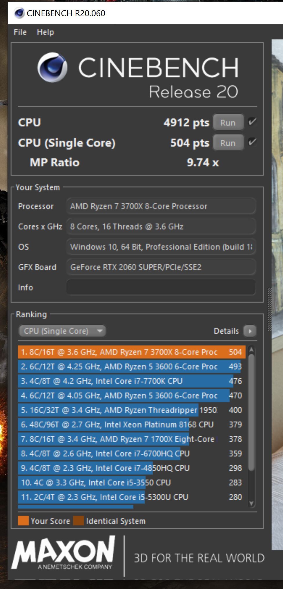Click the ranking list scrollbar thumb
This screenshot has height=589, width=283.
(x=251, y=412)
